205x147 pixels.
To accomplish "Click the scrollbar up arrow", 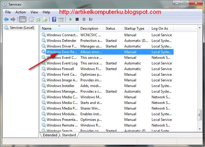I will pyautogui.click(x=200, y=28).
